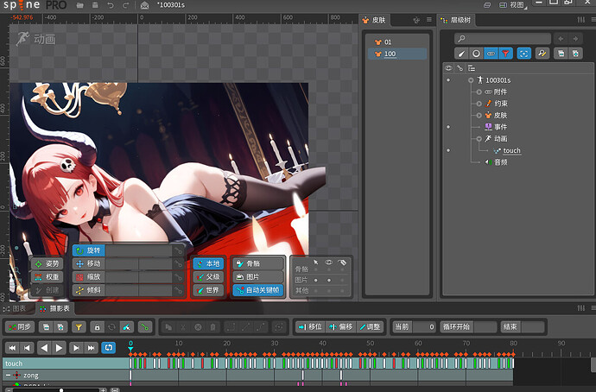Toggle the World (世界) axis button
The image size is (596, 392).
point(208,290)
